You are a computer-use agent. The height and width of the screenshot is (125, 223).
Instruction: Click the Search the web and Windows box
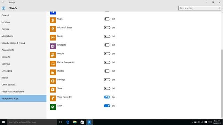(x=32, y=122)
